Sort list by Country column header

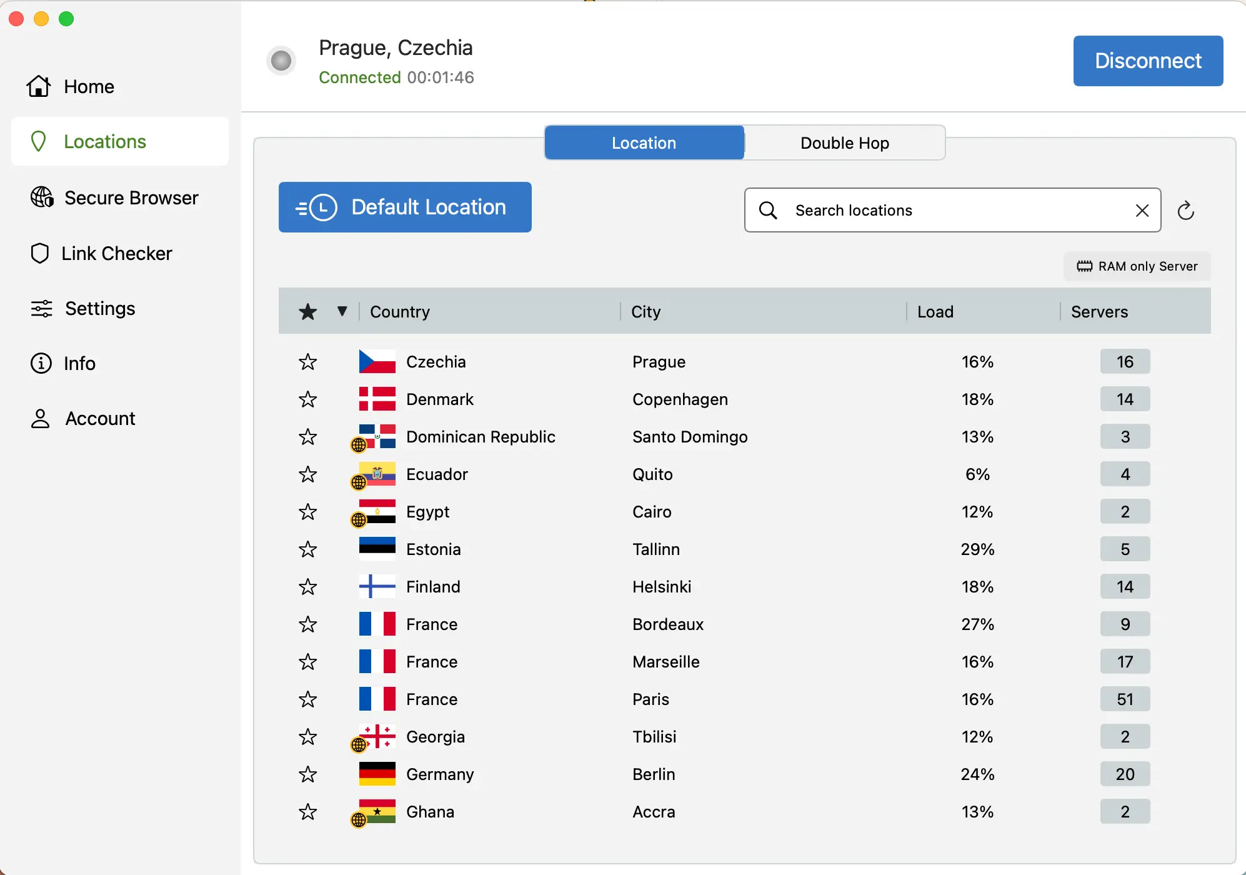(400, 312)
